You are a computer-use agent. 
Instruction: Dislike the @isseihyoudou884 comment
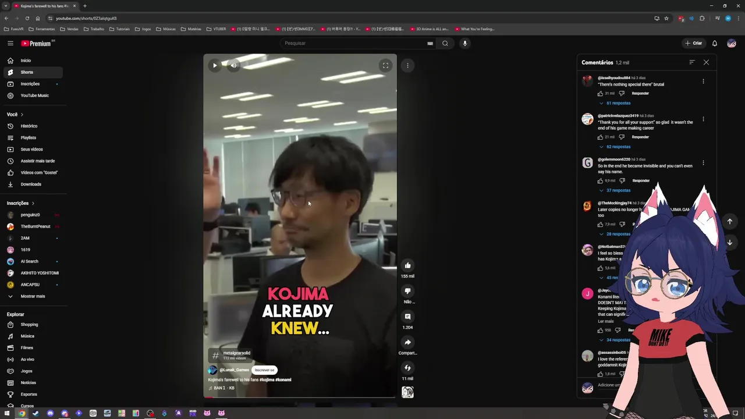tap(622, 93)
